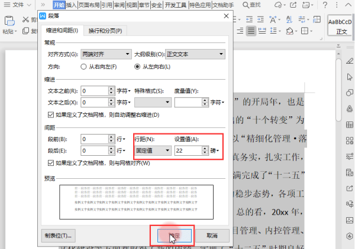Image resolution: width=355 pixels, height=249 pixels.
Task: Click the Line spacing icon
Action: pos(273,31)
